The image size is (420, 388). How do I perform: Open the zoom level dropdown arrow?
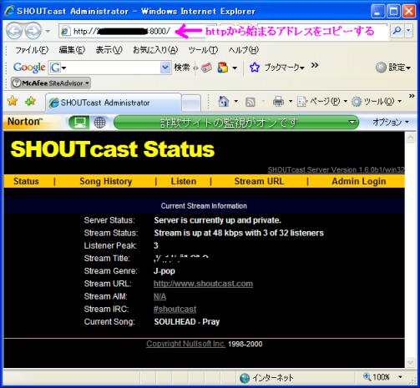point(400,377)
